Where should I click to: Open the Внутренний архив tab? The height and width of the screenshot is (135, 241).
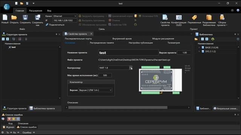pos(122,39)
